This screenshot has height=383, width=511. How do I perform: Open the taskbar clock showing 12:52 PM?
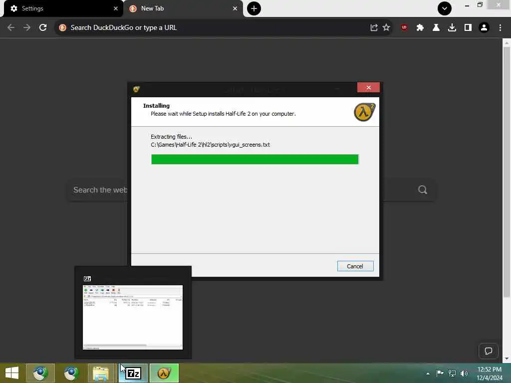coord(490,373)
